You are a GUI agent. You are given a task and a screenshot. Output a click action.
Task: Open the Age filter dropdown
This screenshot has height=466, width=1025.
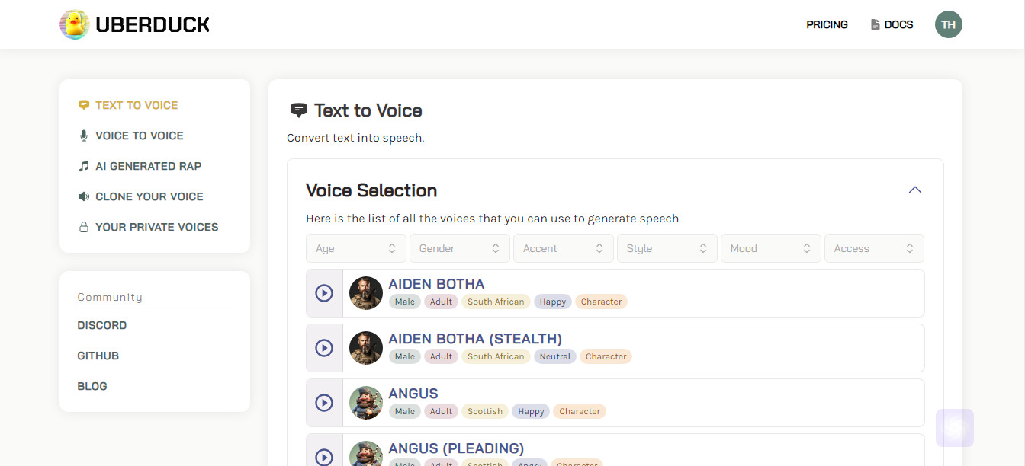coord(356,248)
